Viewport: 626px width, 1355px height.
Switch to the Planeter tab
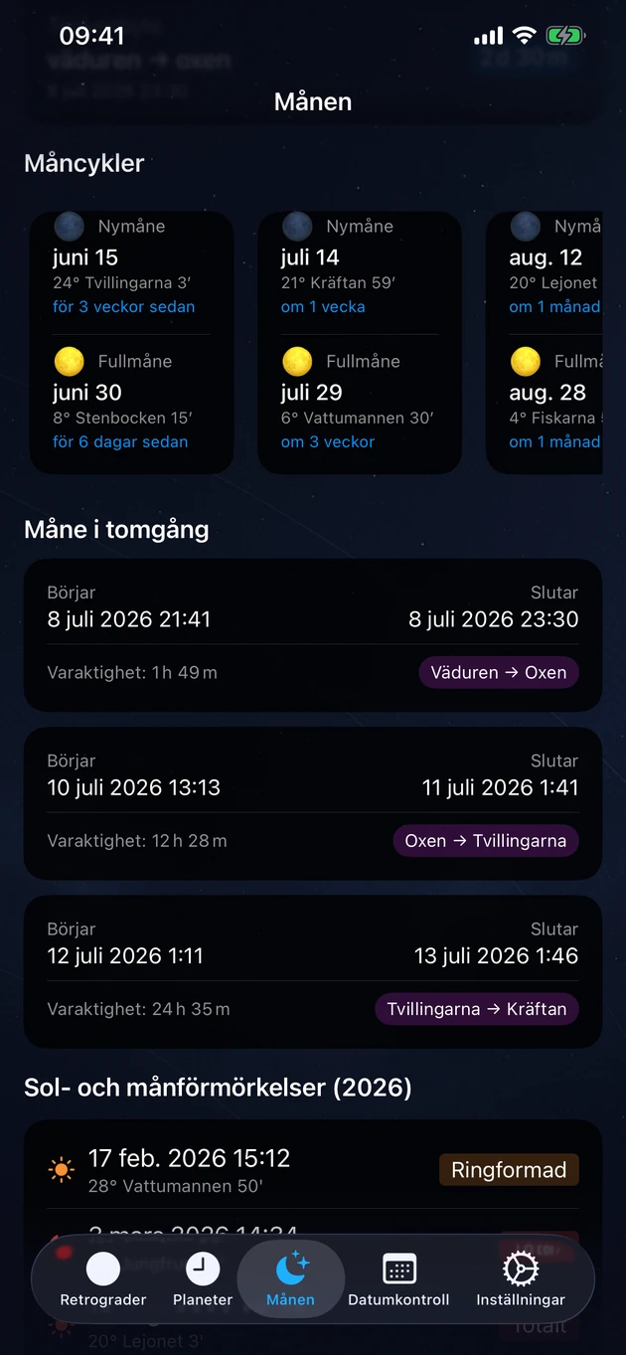[203, 1278]
